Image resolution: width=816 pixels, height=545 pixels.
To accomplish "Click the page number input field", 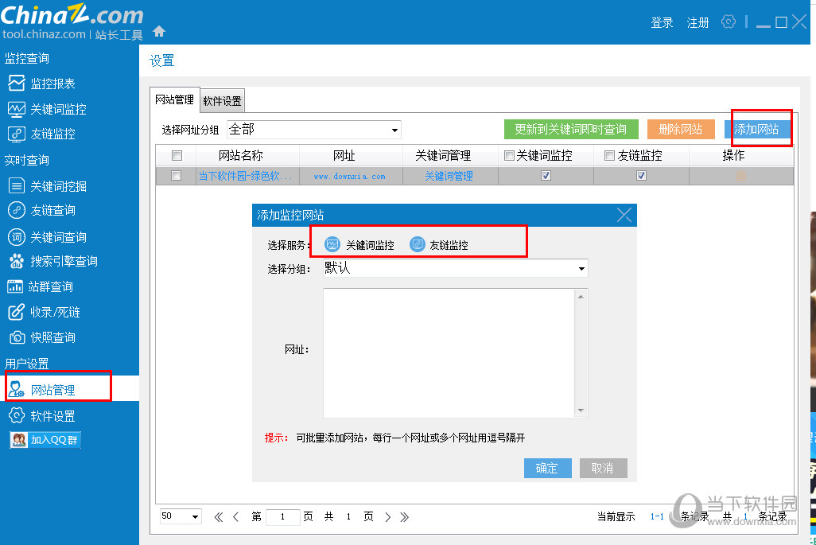I will tap(282, 517).
